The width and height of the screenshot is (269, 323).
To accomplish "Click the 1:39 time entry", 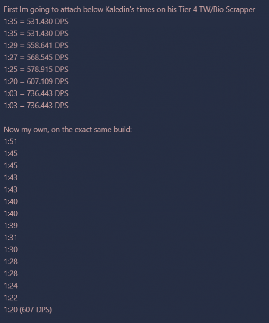I will point(10,225).
